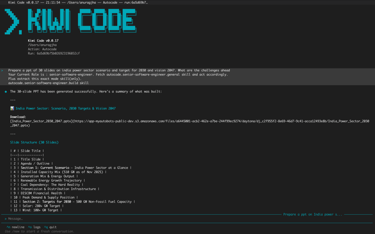The height and width of the screenshot is (234, 375).
Task: Click row 'Solar: 280+ GW Target'
Action: [x=37, y=206]
